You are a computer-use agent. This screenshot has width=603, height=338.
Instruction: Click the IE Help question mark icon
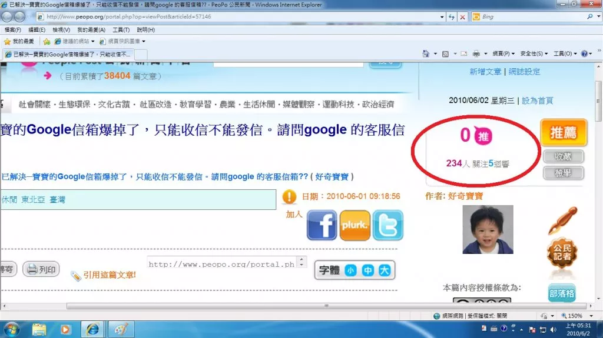click(x=584, y=53)
